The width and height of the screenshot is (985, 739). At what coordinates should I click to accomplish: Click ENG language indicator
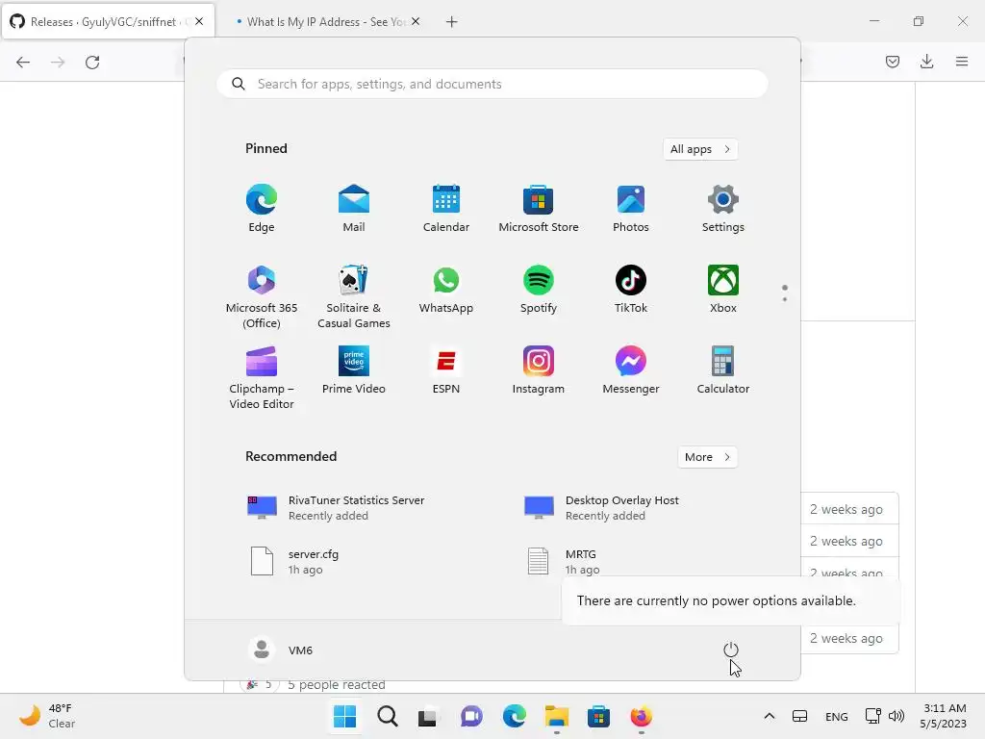[836, 716]
